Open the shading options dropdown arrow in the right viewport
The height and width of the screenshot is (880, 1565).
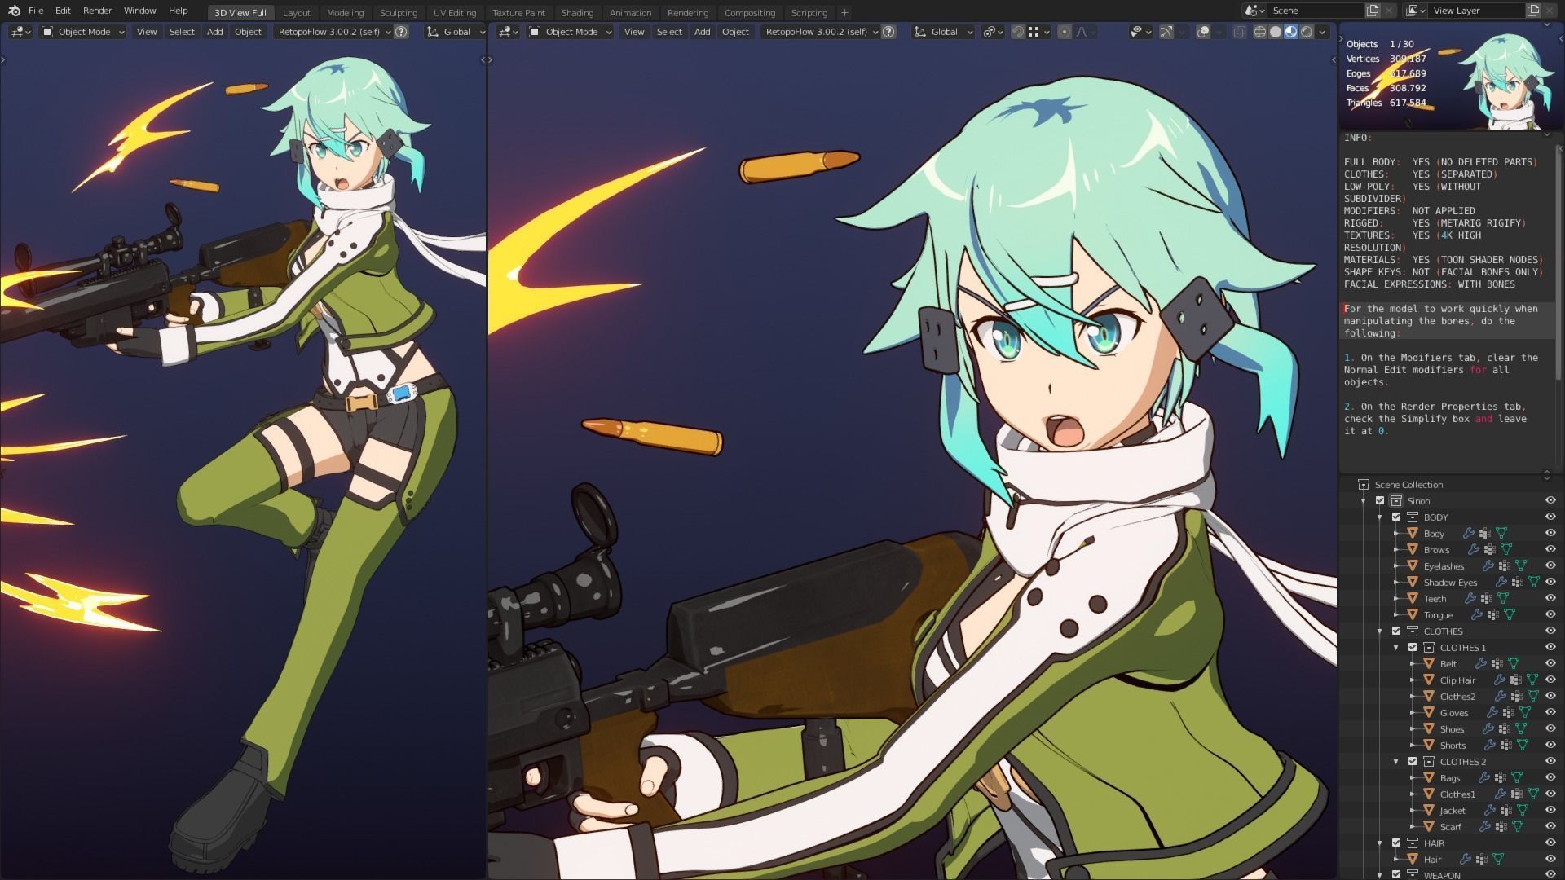1322,32
